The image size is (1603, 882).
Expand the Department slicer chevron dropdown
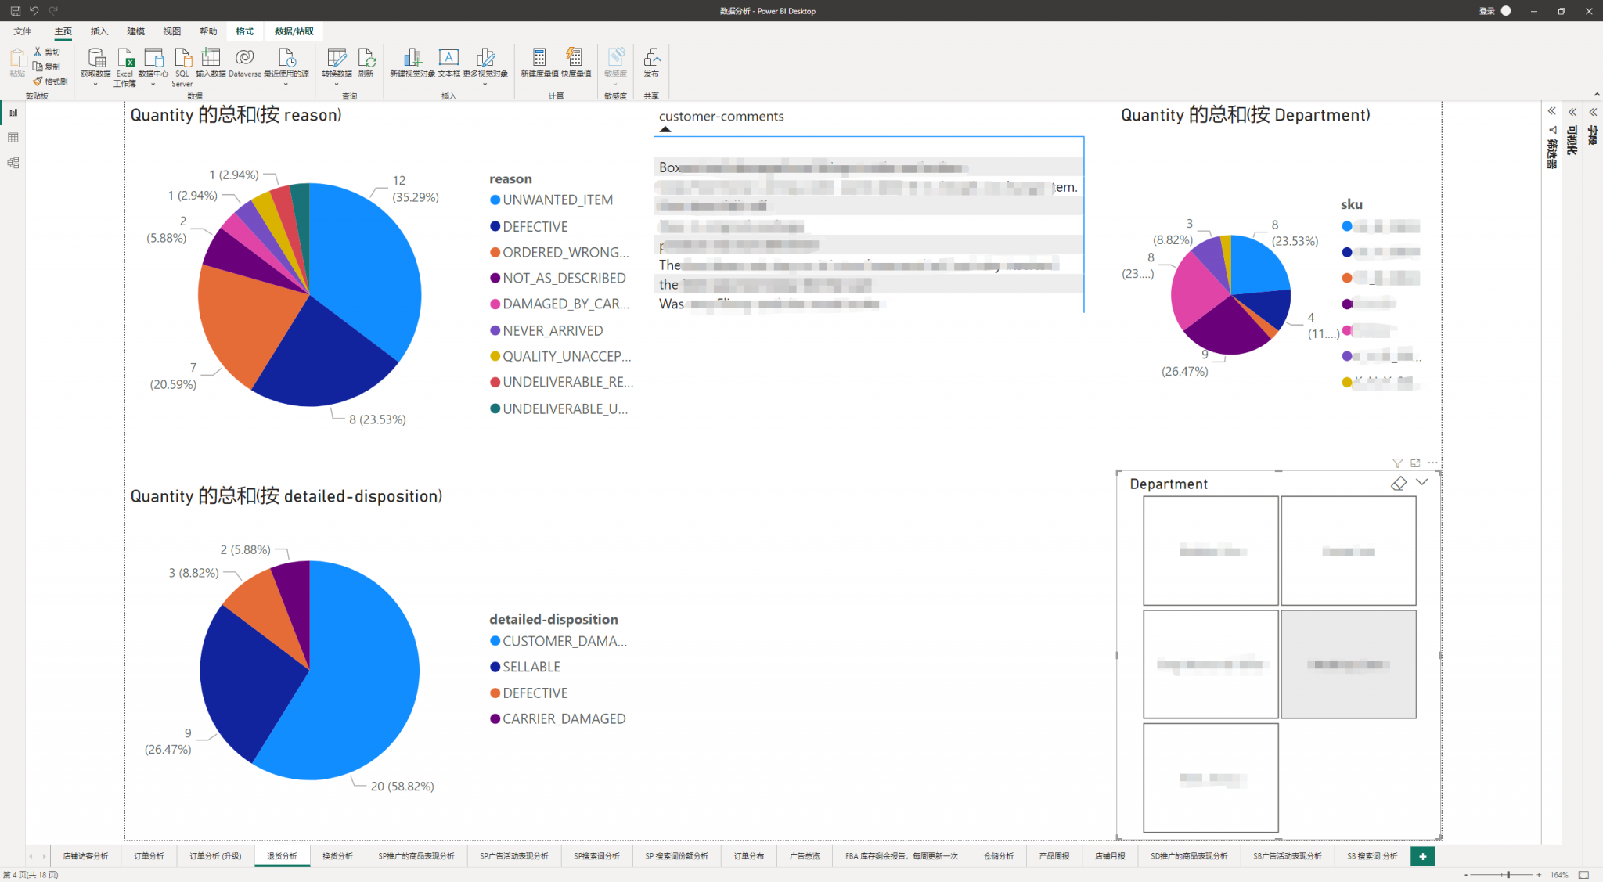pyautogui.click(x=1422, y=483)
